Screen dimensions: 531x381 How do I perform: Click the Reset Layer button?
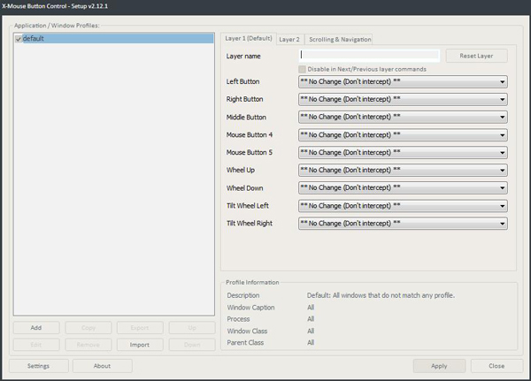[x=476, y=56]
